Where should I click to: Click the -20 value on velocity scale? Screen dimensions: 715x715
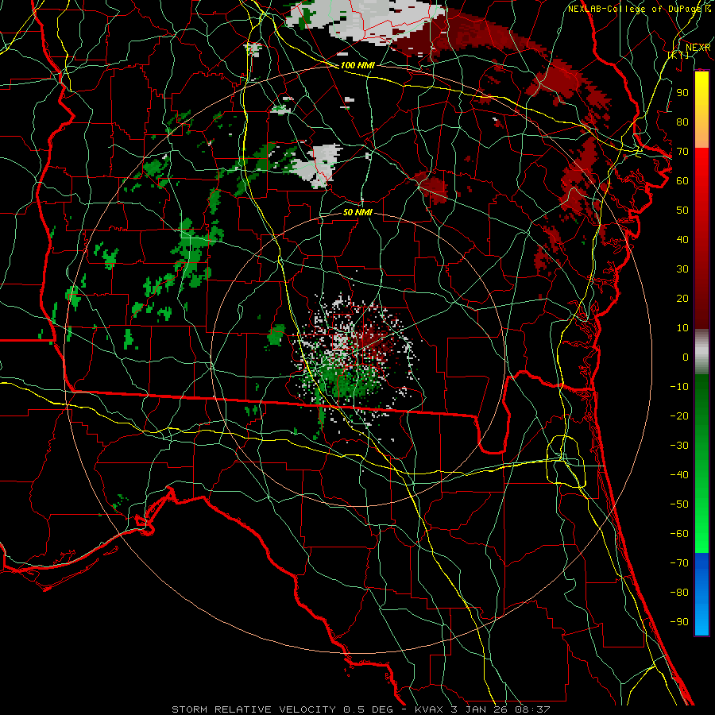679,415
